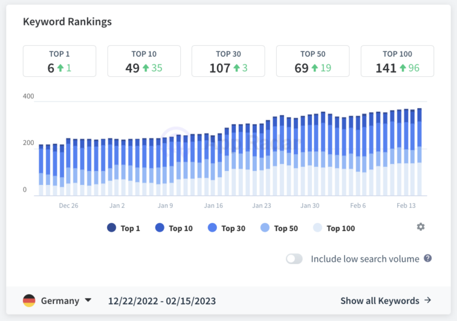This screenshot has width=457, height=321.
Task: Select the TOP 10 summary card
Action: click(x=144, y=61)
